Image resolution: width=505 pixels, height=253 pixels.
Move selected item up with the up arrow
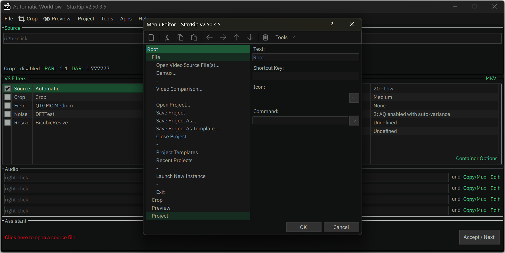click(237, 37)
